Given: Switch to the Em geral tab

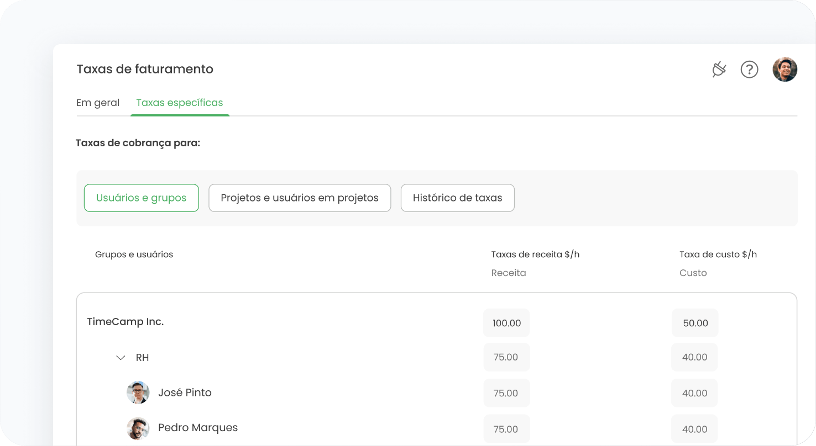Looking at the screenshot, I should (98, 103).
